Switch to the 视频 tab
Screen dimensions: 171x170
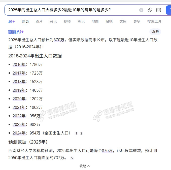coord(67,21)
